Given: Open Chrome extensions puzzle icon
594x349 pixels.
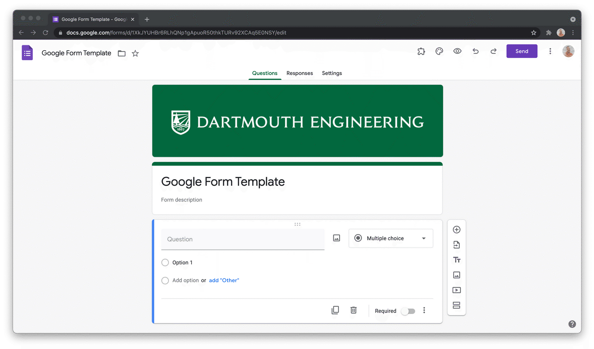Looking at the screenshot, I should click(549, 33).
